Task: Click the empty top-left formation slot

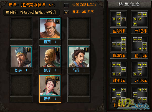Action: point(21,28)
